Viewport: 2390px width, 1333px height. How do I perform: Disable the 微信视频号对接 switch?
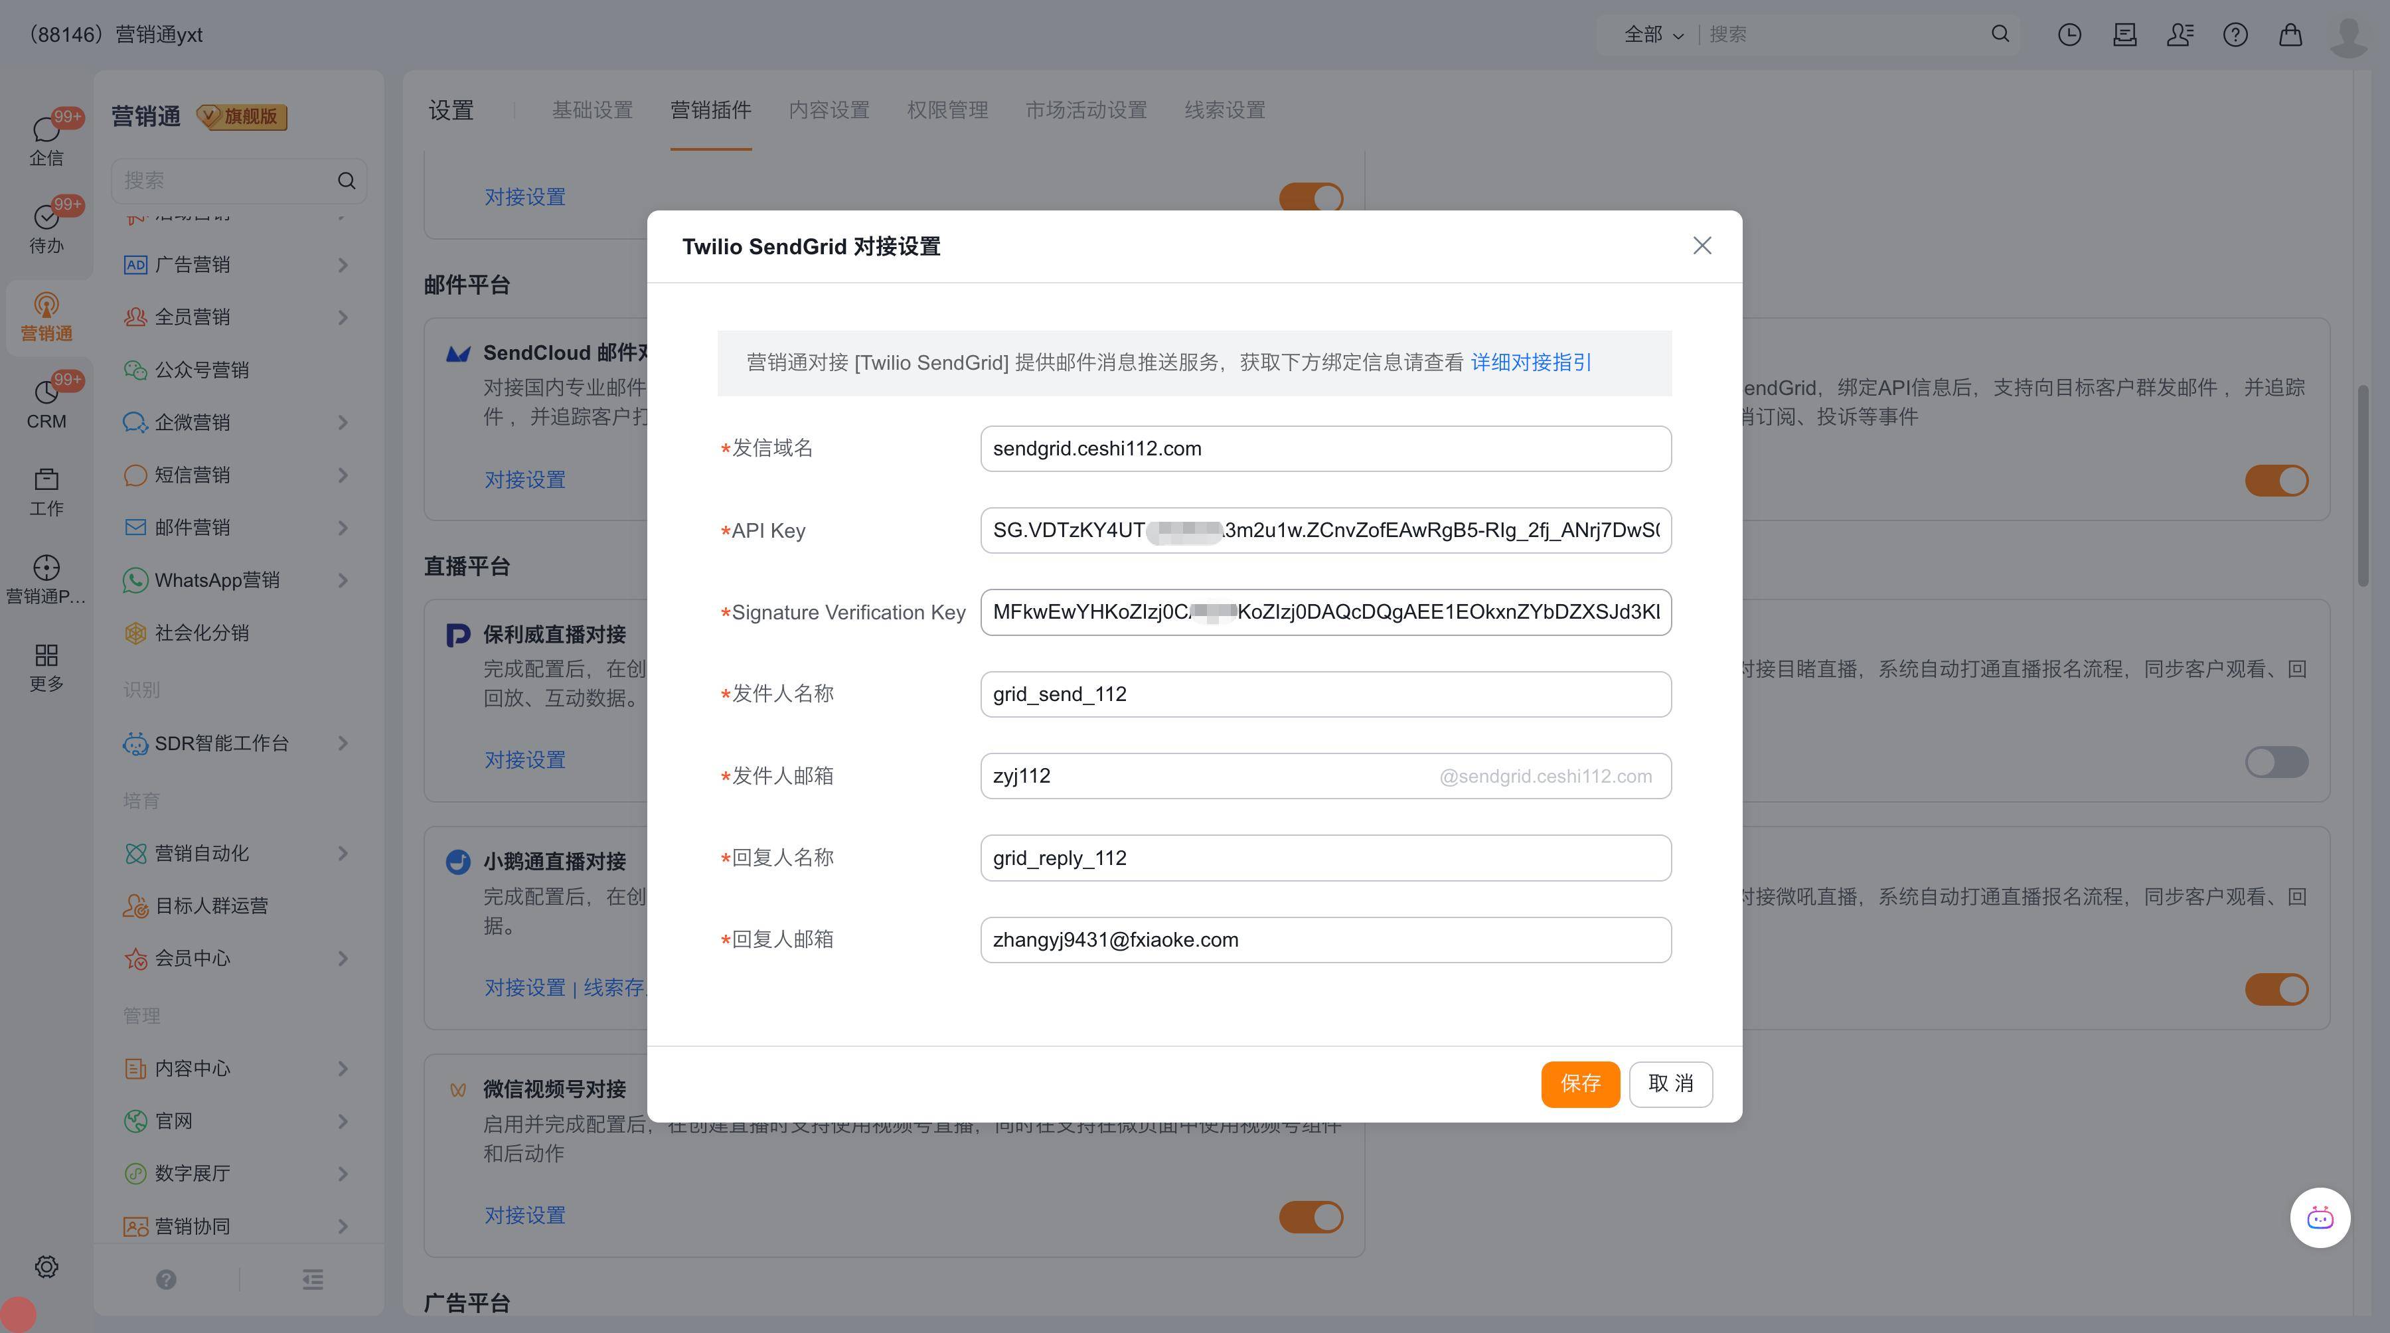pos(1310,1216)
